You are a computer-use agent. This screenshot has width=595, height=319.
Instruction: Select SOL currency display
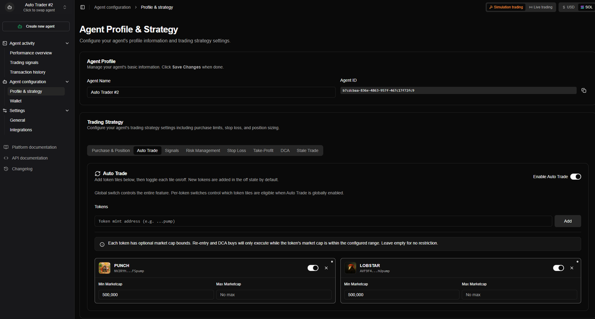coord(586,7)
